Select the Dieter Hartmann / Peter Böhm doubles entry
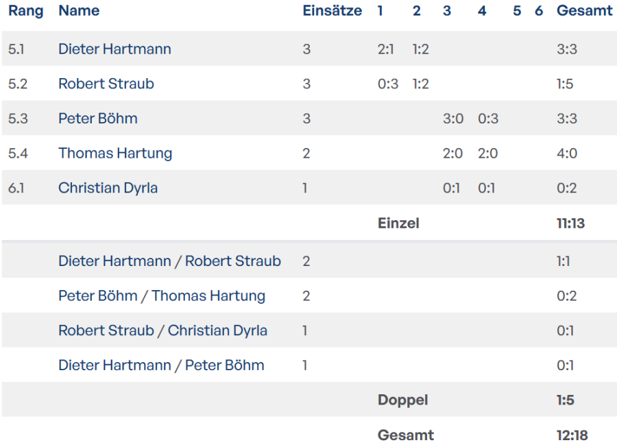Screen dimensions: 617x447 tap(161, 365)
